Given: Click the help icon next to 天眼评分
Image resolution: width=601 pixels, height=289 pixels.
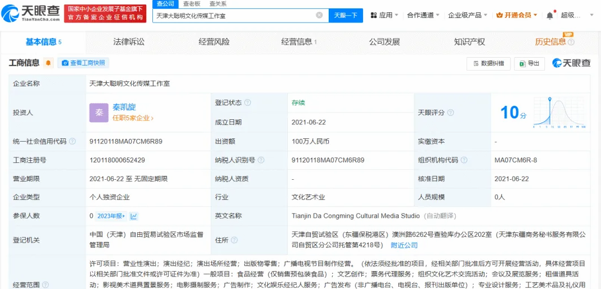Looking at the screenshot, I should point(450,113).
